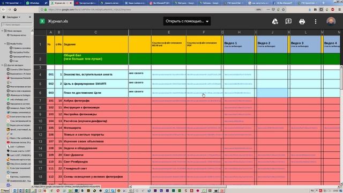This screenshot has width=343, height=193.
Task: Select the 'Видео 2' header cell
Action: click(272, 44)
